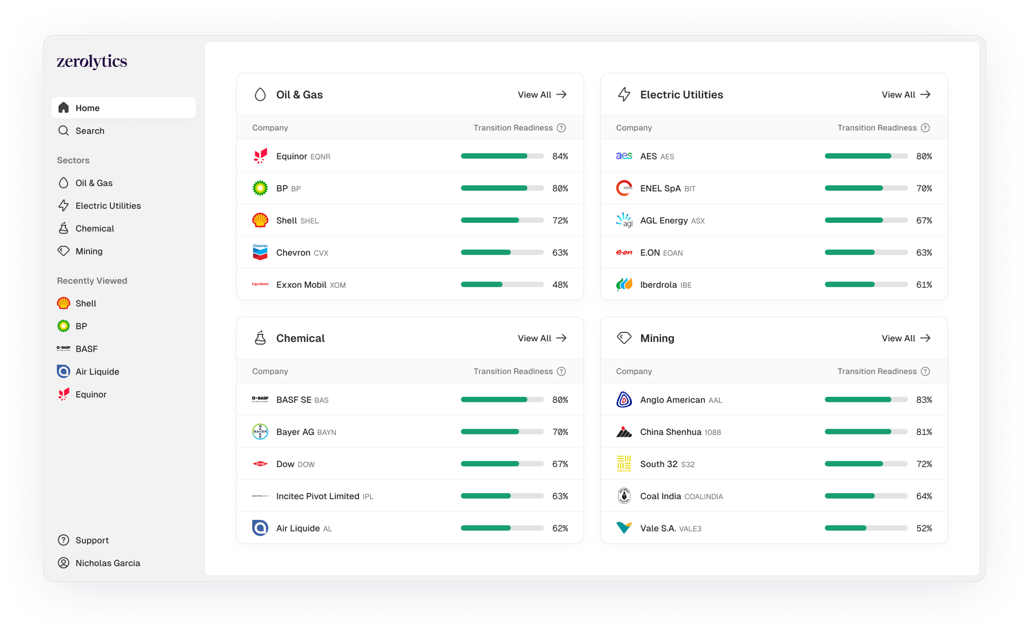Viewport: 1029px width, 633px height.
Task: Click the Anglo American logo icon
Action: coord(624,399)
